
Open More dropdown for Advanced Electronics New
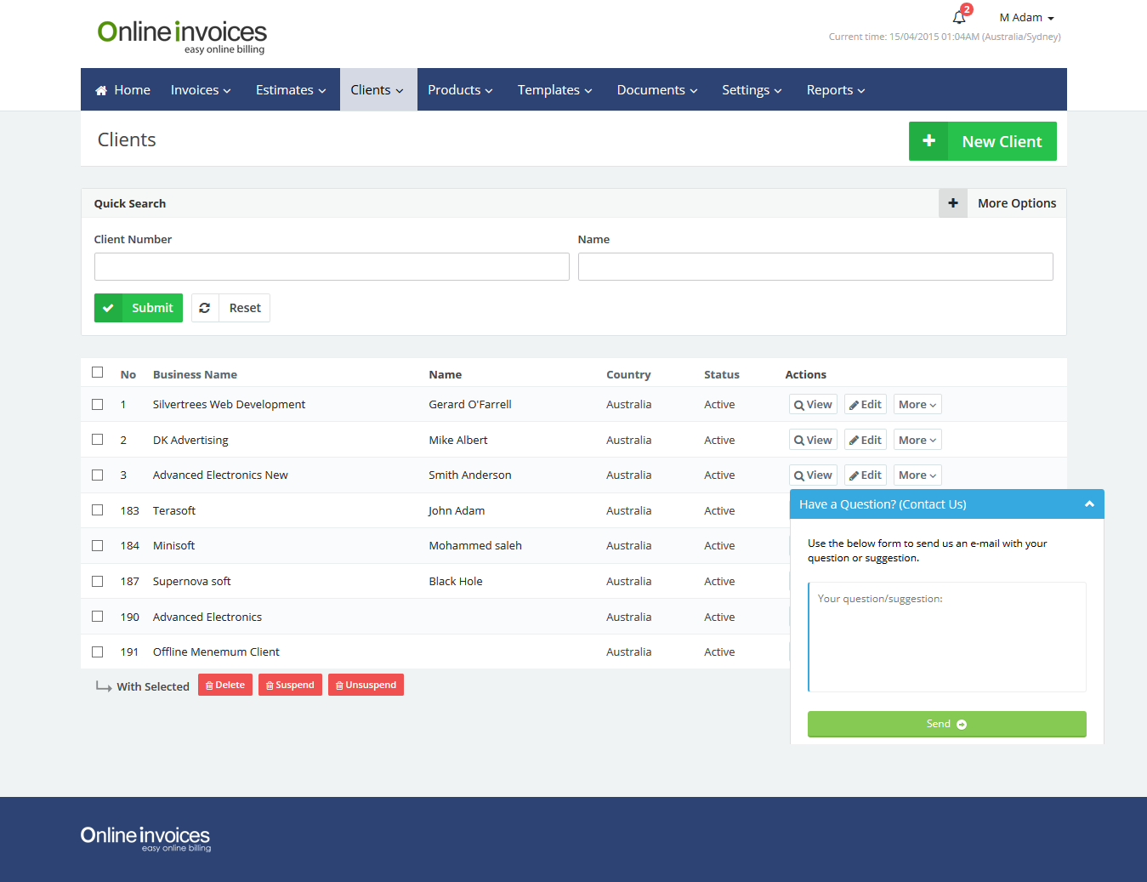[x=917, y=475]
